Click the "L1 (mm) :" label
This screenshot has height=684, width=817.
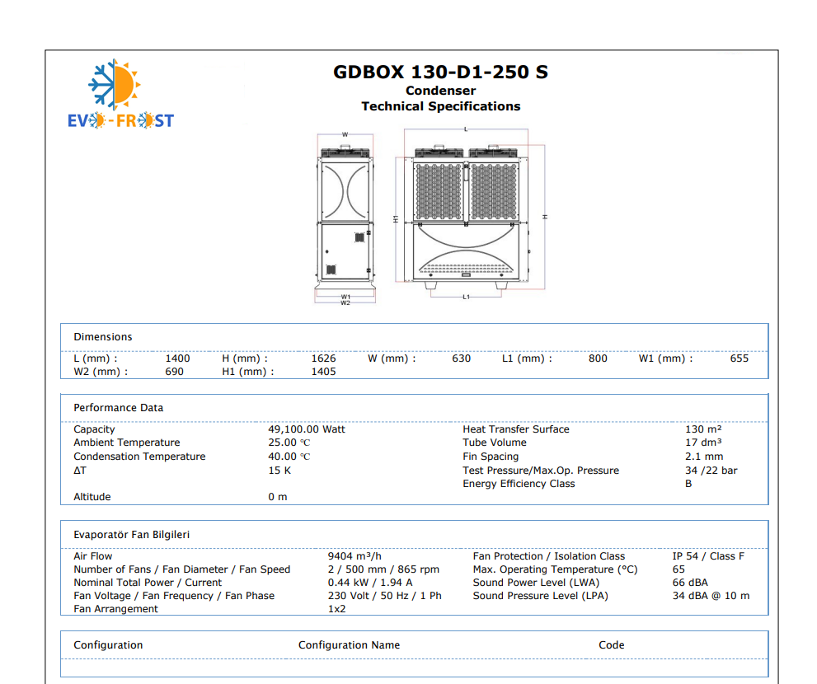tap(527, 358)
